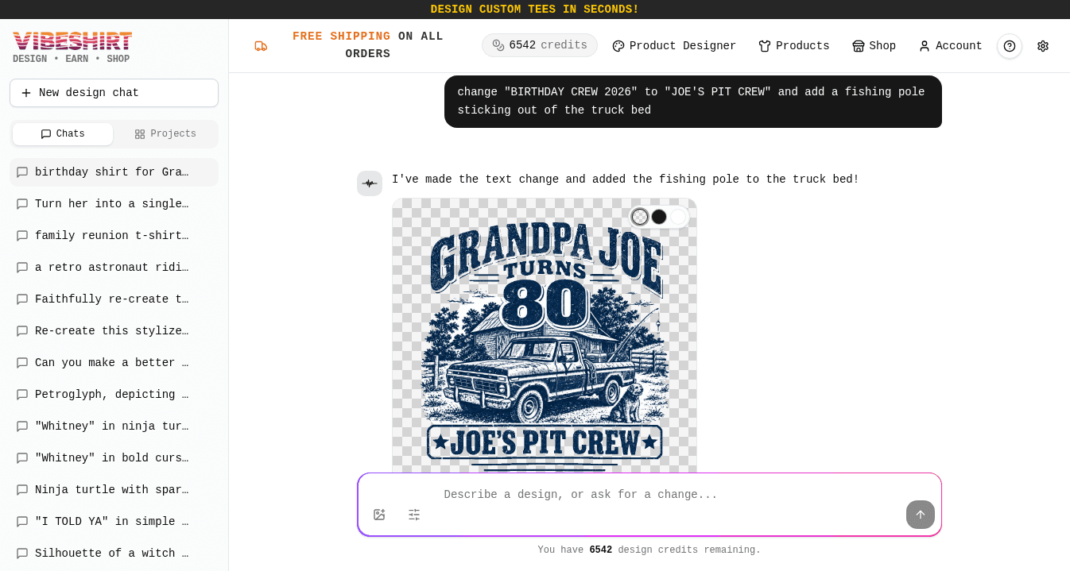
Task: Click the assistant avatar waveform icon
Action: pos(370,183)
